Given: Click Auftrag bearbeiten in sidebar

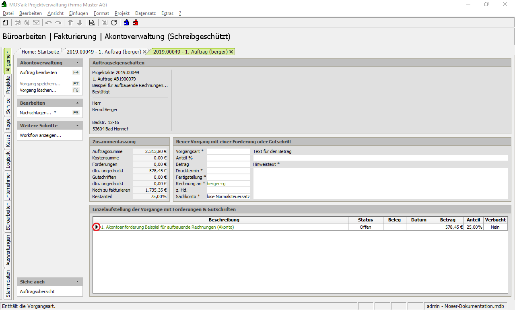Looking at the screenshot, I should click(x=39, y=72).
